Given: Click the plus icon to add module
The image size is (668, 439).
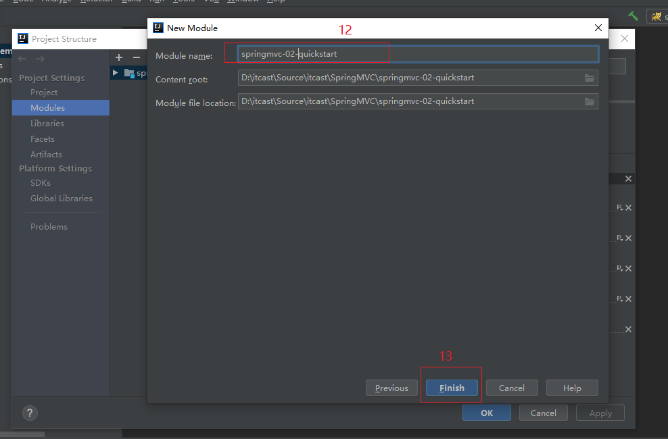Looking at the screenshot, I should tap(119, 57).
